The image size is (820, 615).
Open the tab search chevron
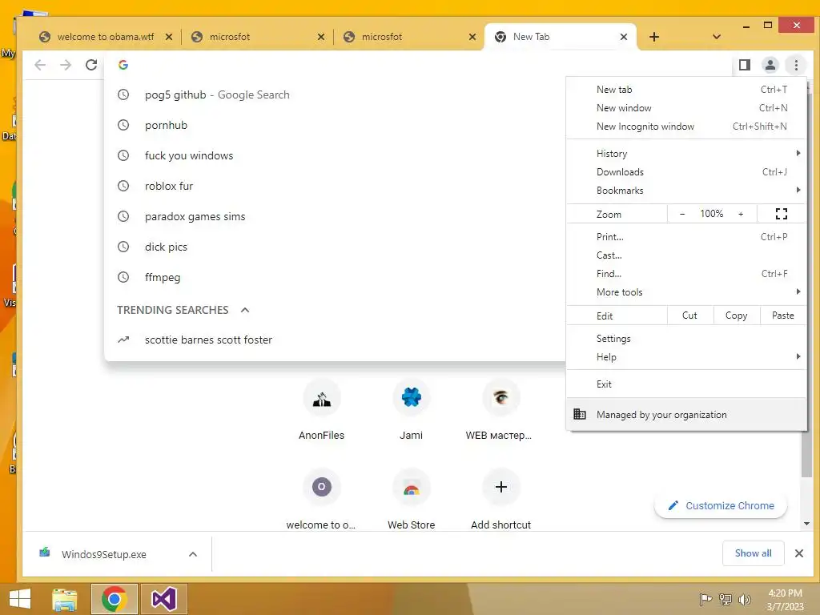tap(717, 37)
